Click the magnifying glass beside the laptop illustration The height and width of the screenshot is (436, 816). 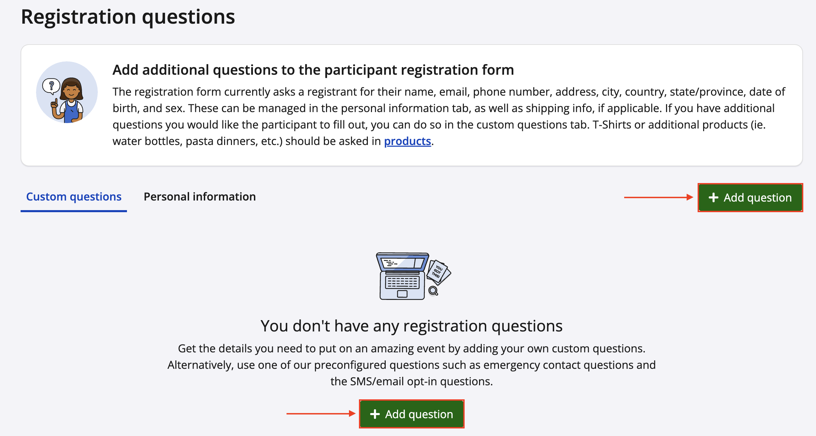pyautogui.click(x=433, y=291)
